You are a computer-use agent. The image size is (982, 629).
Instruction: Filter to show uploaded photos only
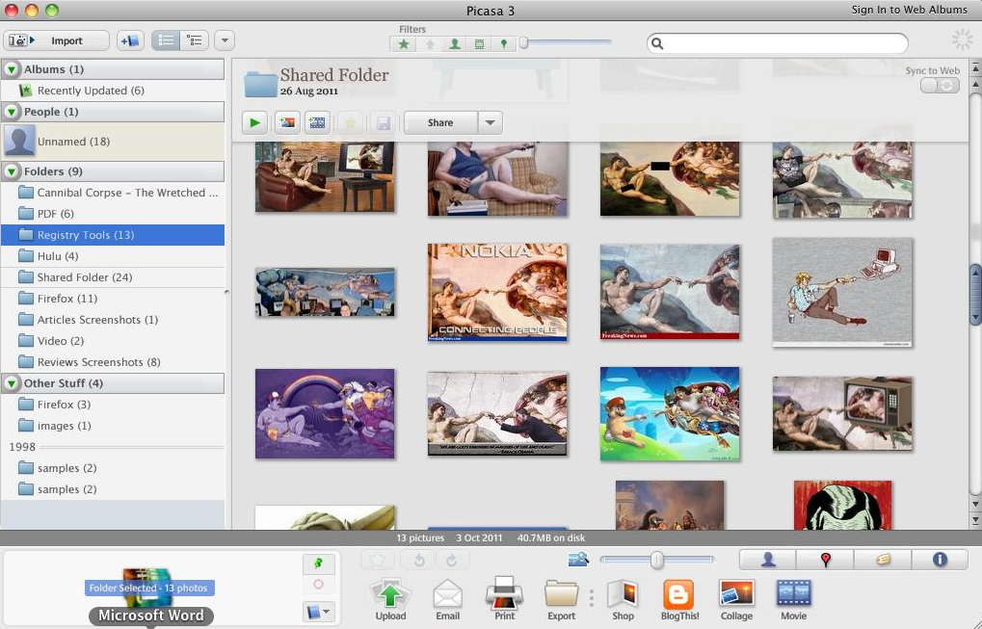tap(430, 43)
